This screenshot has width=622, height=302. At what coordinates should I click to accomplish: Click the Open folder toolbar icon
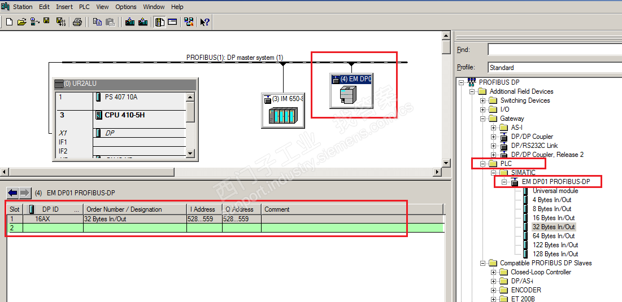[22, 22]
